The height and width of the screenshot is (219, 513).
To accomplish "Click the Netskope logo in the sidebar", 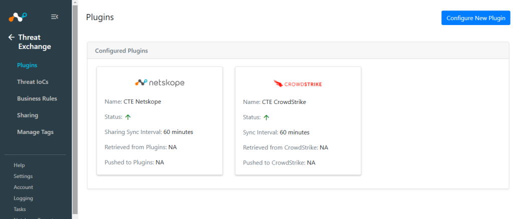I will 18,16.
